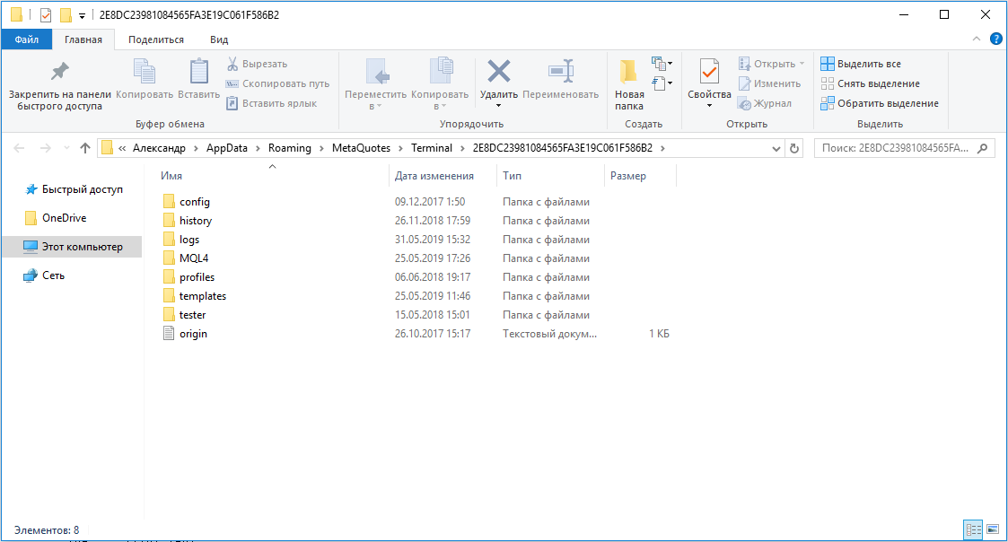
Task: Switch to the Вид ribbon tab
Action: [x=219, y=39]
